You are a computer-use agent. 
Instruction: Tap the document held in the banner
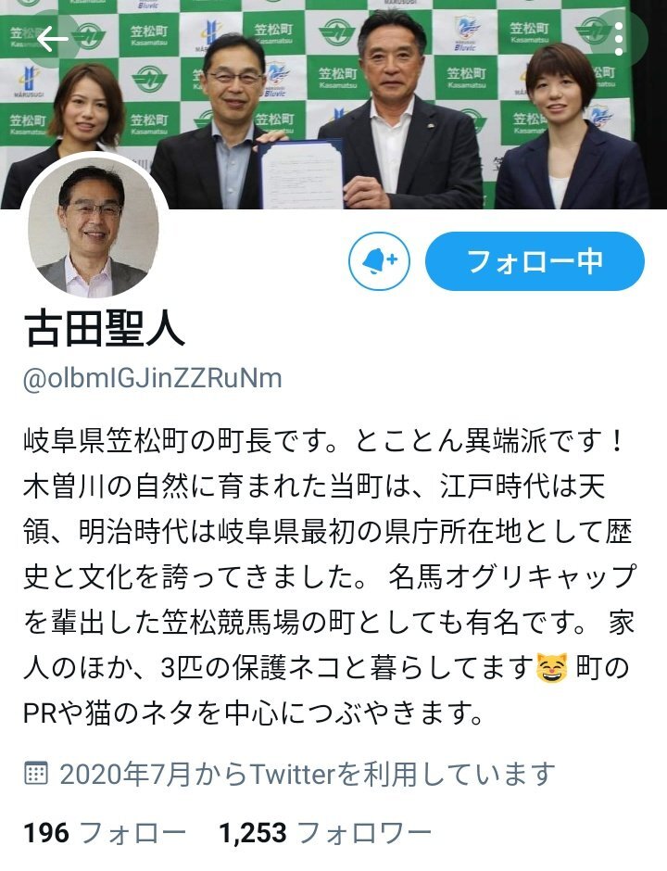(300, 174)
